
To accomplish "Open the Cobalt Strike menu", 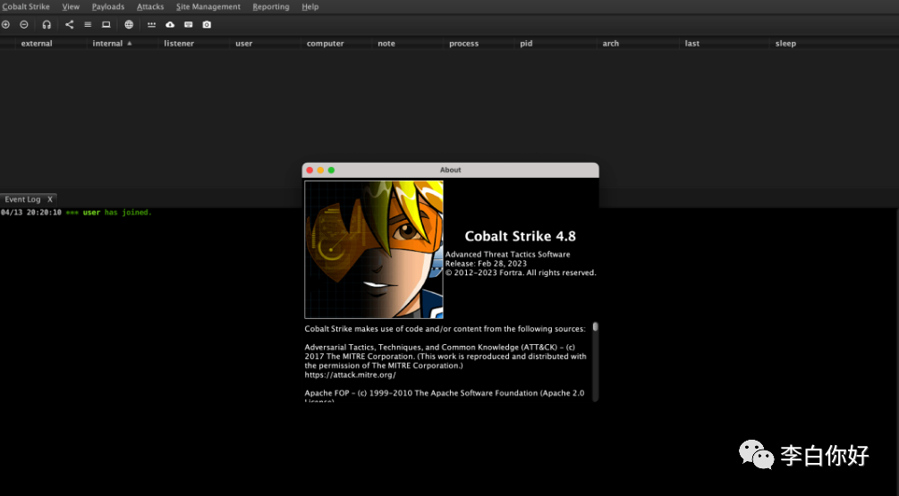I will click(26, 7).
